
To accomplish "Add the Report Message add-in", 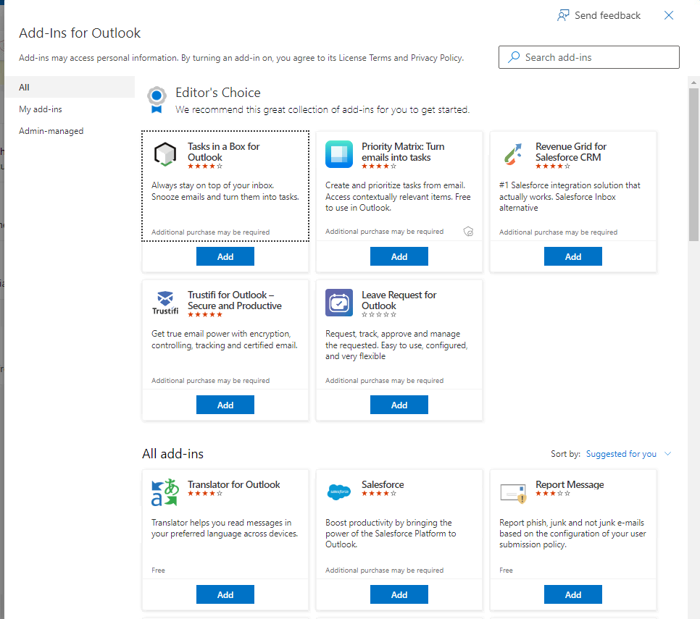I will (573, 594).
